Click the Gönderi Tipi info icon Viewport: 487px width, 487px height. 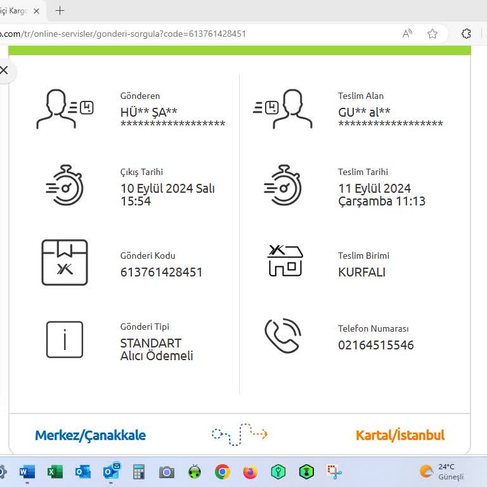[x=65, y=339]
